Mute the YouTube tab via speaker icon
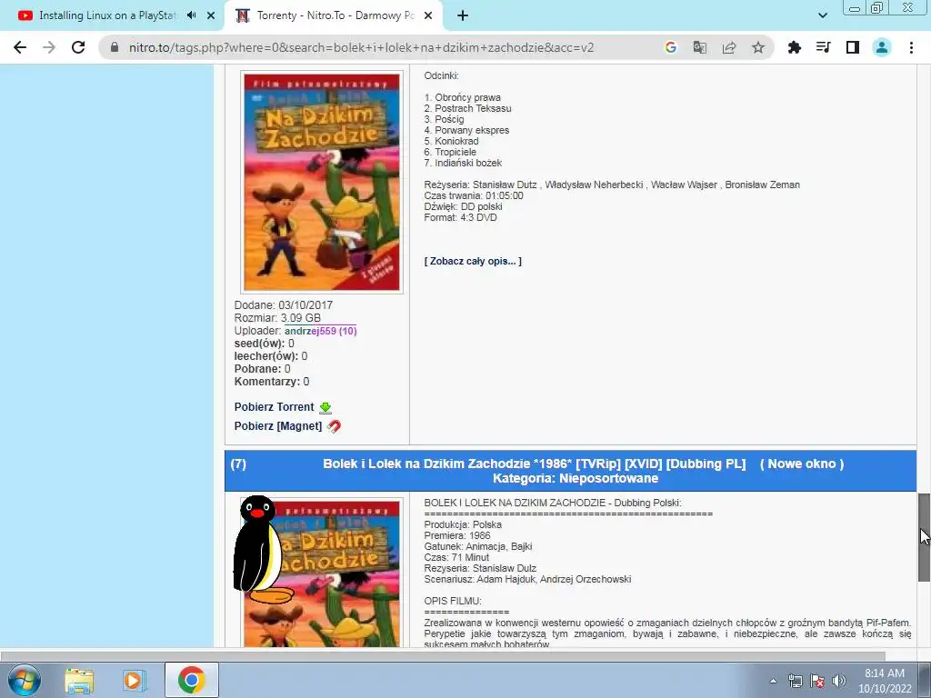The image size is (931, 698). pyautogui.click(x=191, y=15)
